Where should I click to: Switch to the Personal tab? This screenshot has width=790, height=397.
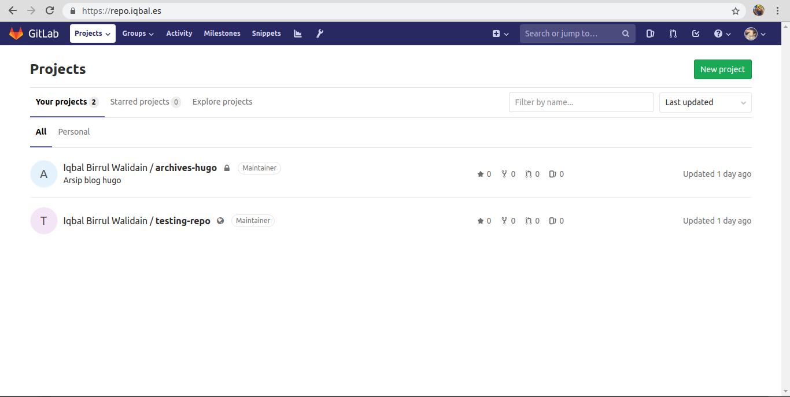point(73,132)
